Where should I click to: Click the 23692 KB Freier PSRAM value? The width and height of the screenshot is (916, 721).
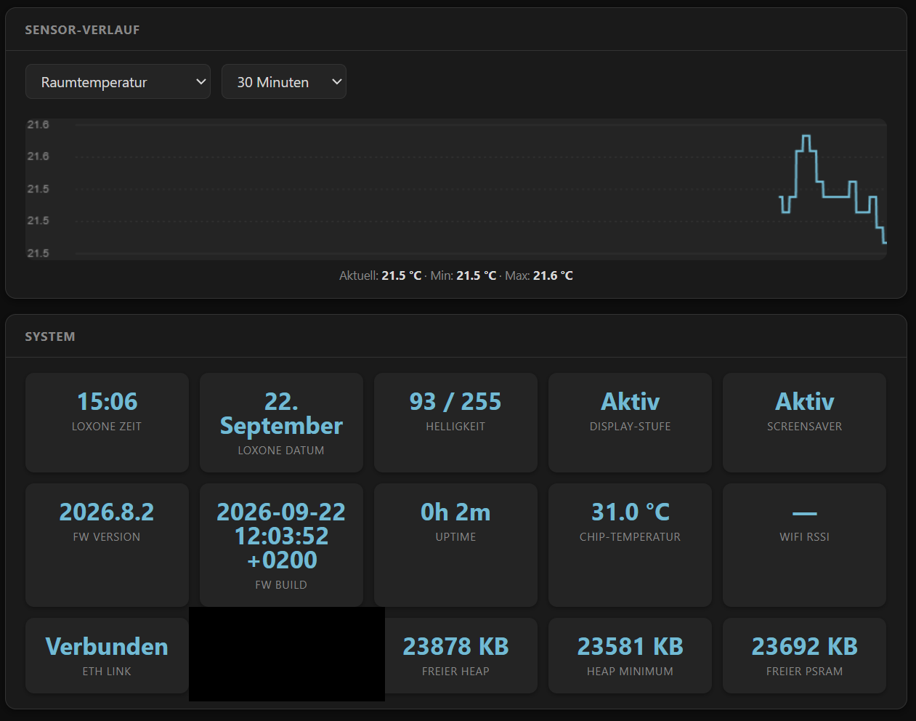pos(804,646)
